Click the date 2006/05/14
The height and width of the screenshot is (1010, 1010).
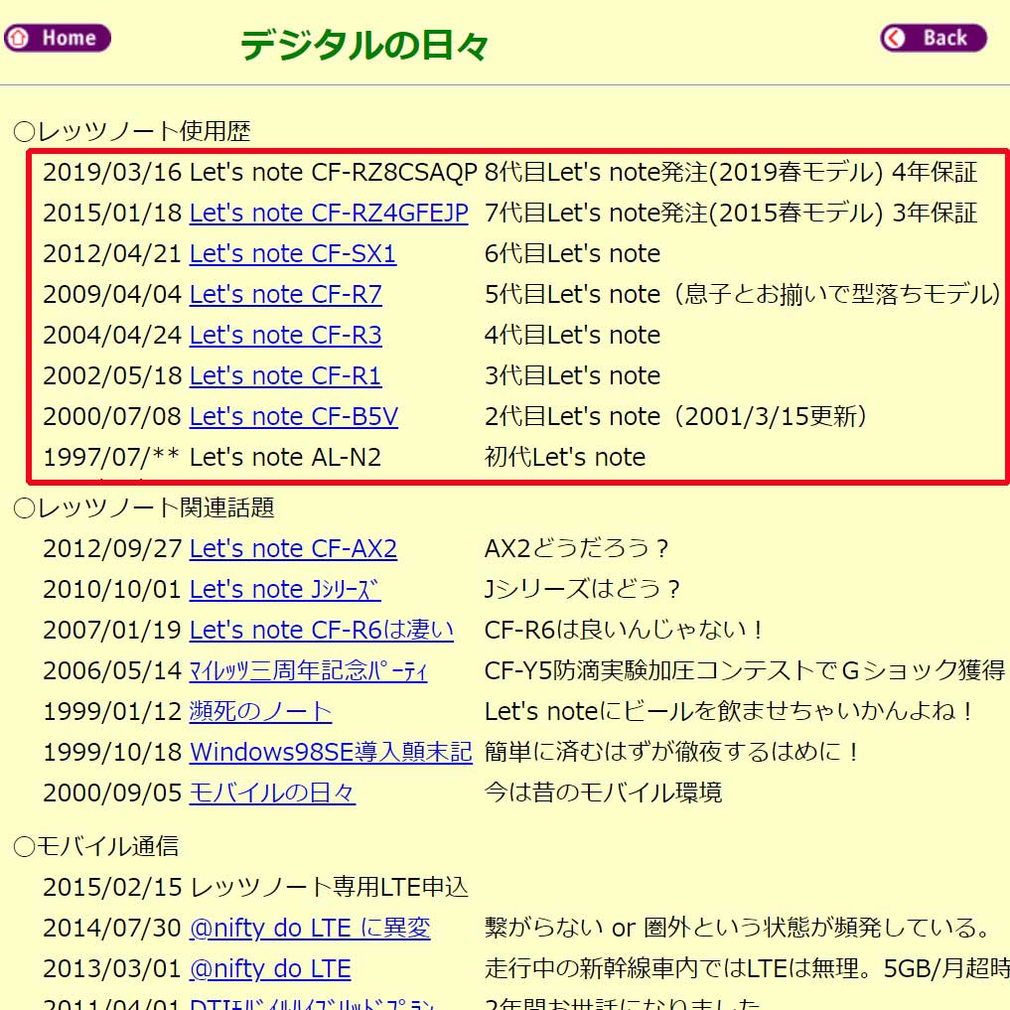pos(113,670)
